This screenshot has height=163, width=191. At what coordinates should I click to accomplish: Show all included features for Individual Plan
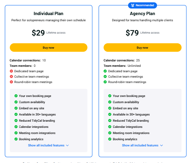click(x=46, y=145)
